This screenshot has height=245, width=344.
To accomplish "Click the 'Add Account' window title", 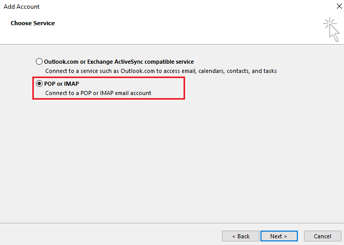I will [x=22, y=7].
